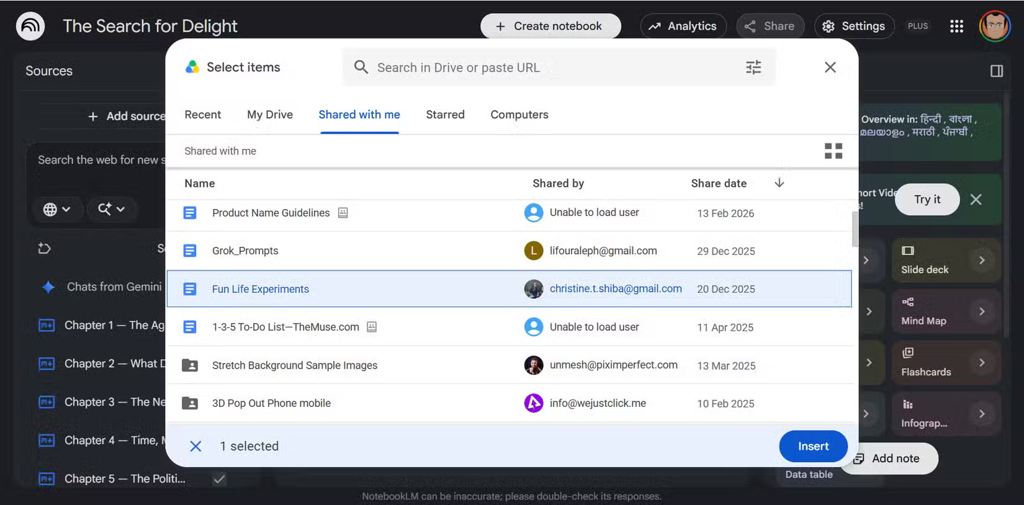The width and height of the screenshot is (1024, 505).
Task: Switch to grid view layout
Action: click(x=833, y=151)
